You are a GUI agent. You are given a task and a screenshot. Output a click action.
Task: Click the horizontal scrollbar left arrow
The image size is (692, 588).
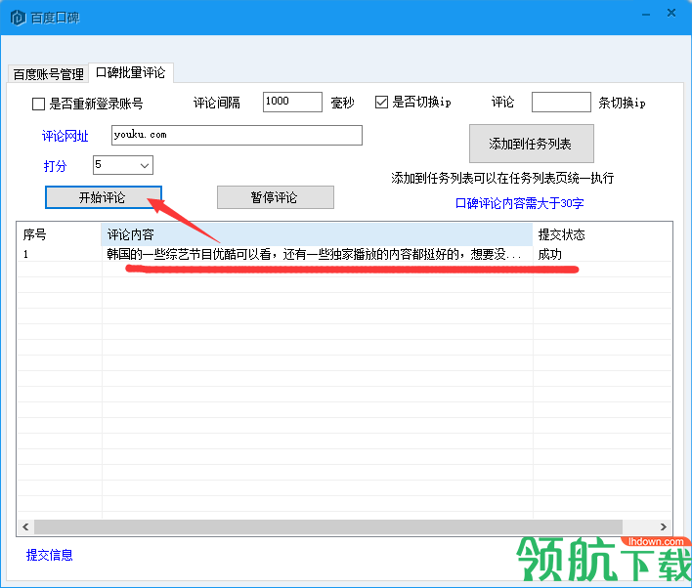pos(25,526)
